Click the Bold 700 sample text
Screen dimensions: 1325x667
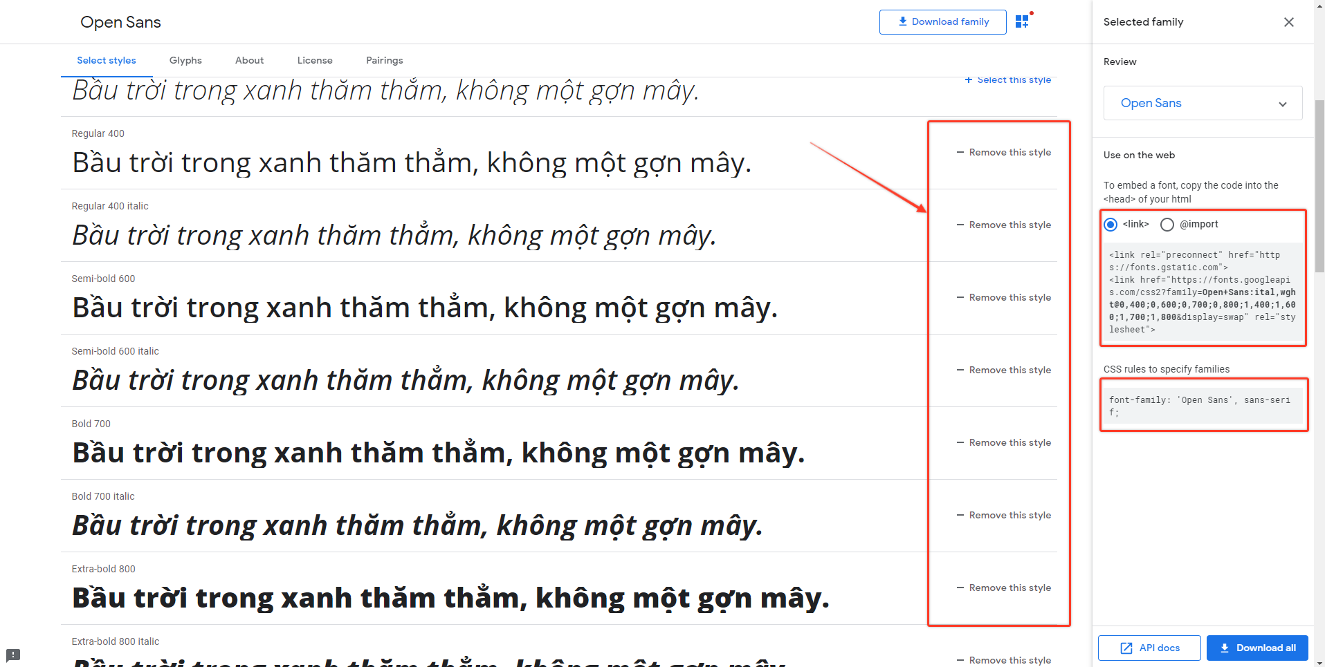tap(439, 453)
